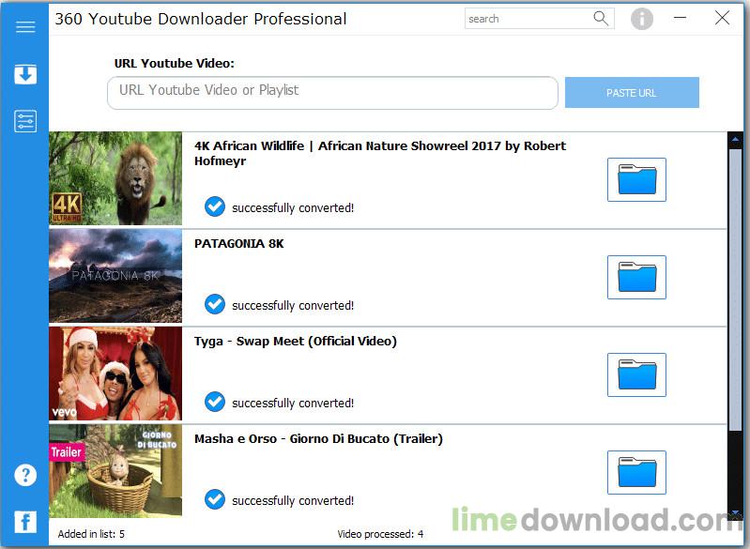Select the Masha e Orso trailer thumbnail
The height and width of the screenshot is (549, 750).
115,471
